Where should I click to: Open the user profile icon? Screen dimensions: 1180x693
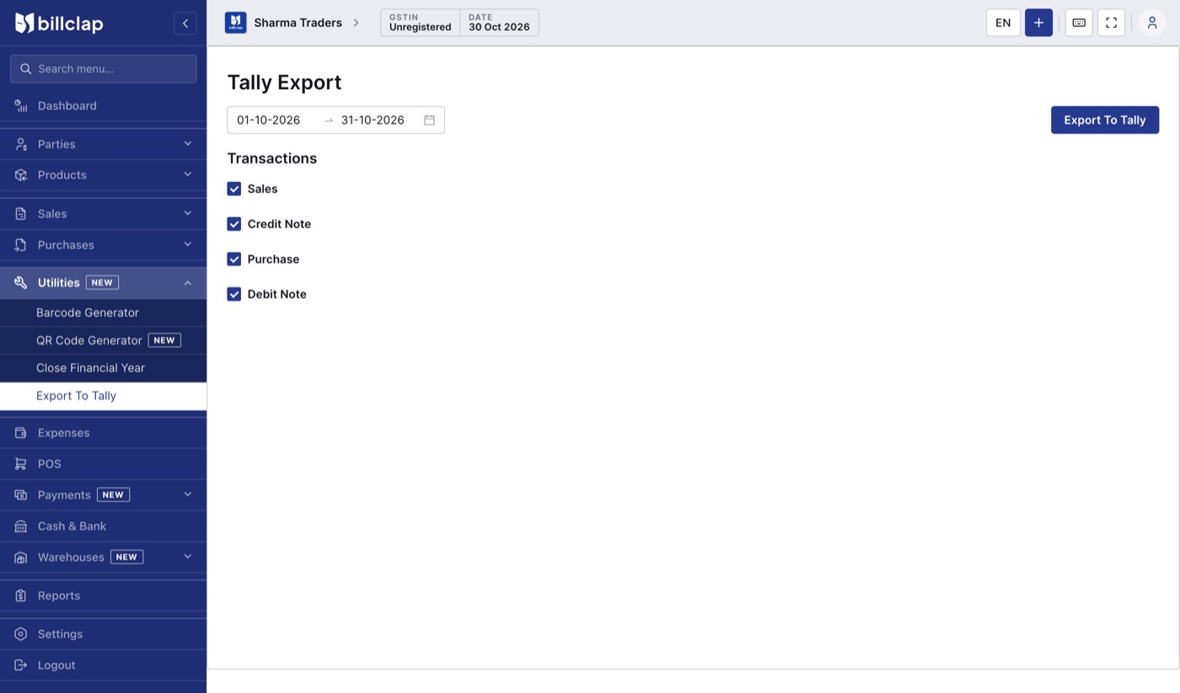coord(1152,23)
